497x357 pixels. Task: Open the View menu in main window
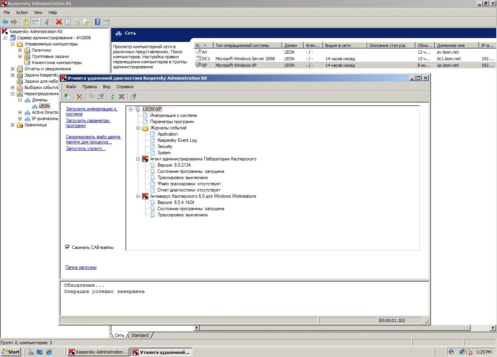(x=38, y=12)
